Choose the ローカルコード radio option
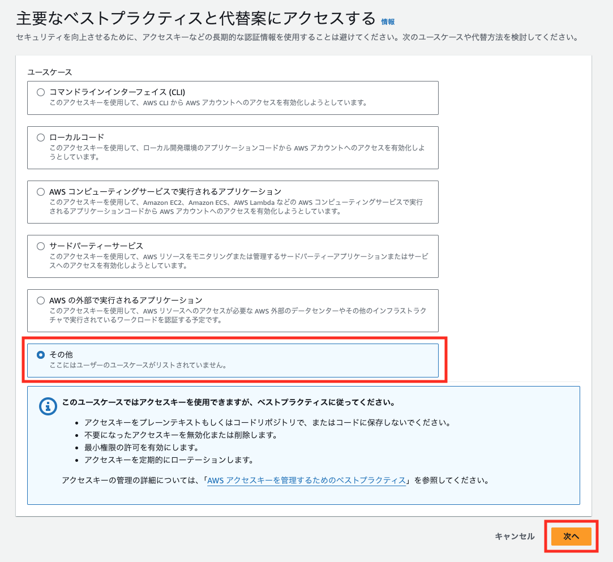This screenshot has width=613, height=562. 40,138
